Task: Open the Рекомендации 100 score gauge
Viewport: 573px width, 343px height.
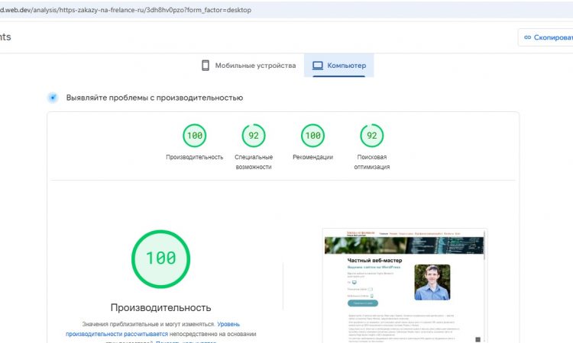Action: [x=312, y=136]
